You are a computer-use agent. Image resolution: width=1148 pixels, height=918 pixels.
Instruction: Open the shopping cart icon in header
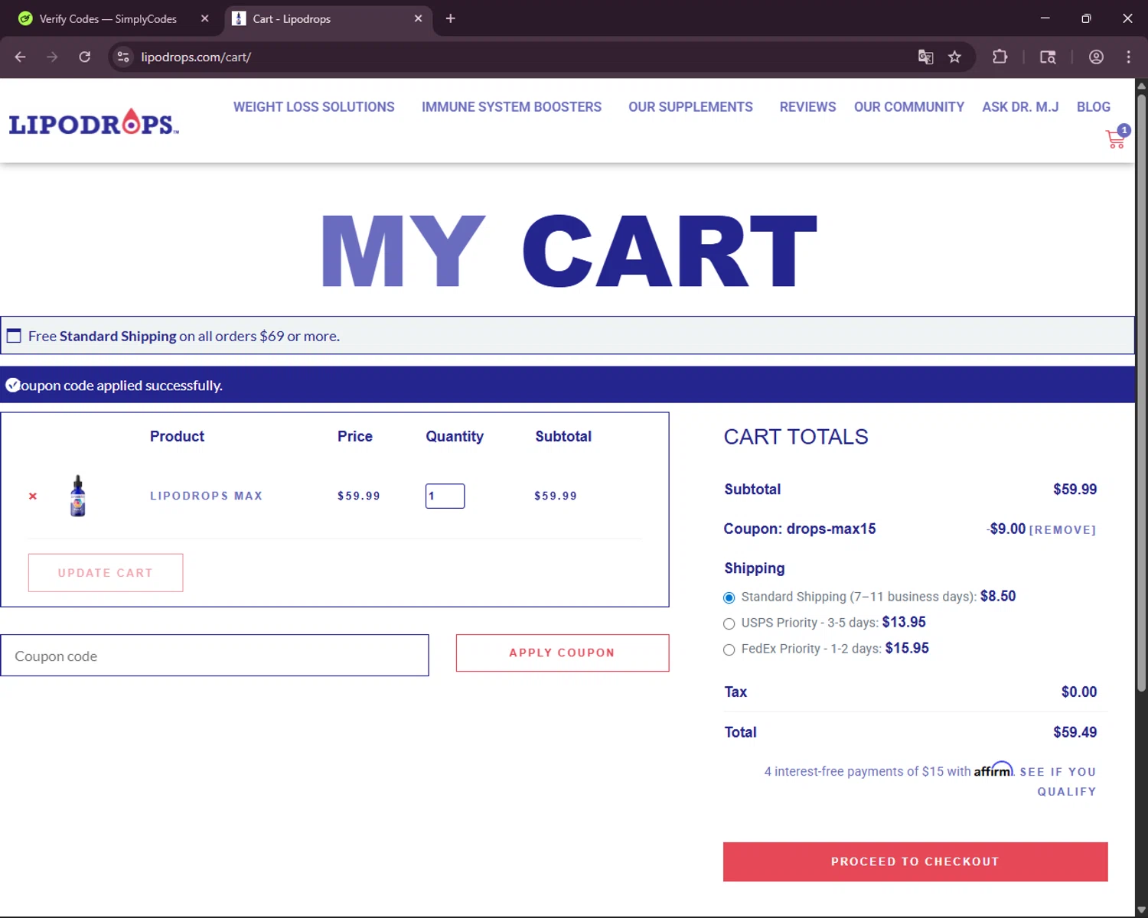[1117, 138]
